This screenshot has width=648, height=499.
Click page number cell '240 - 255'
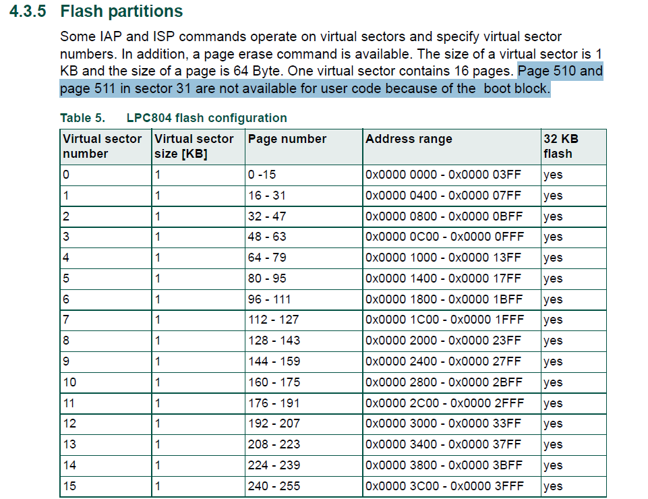303,486
